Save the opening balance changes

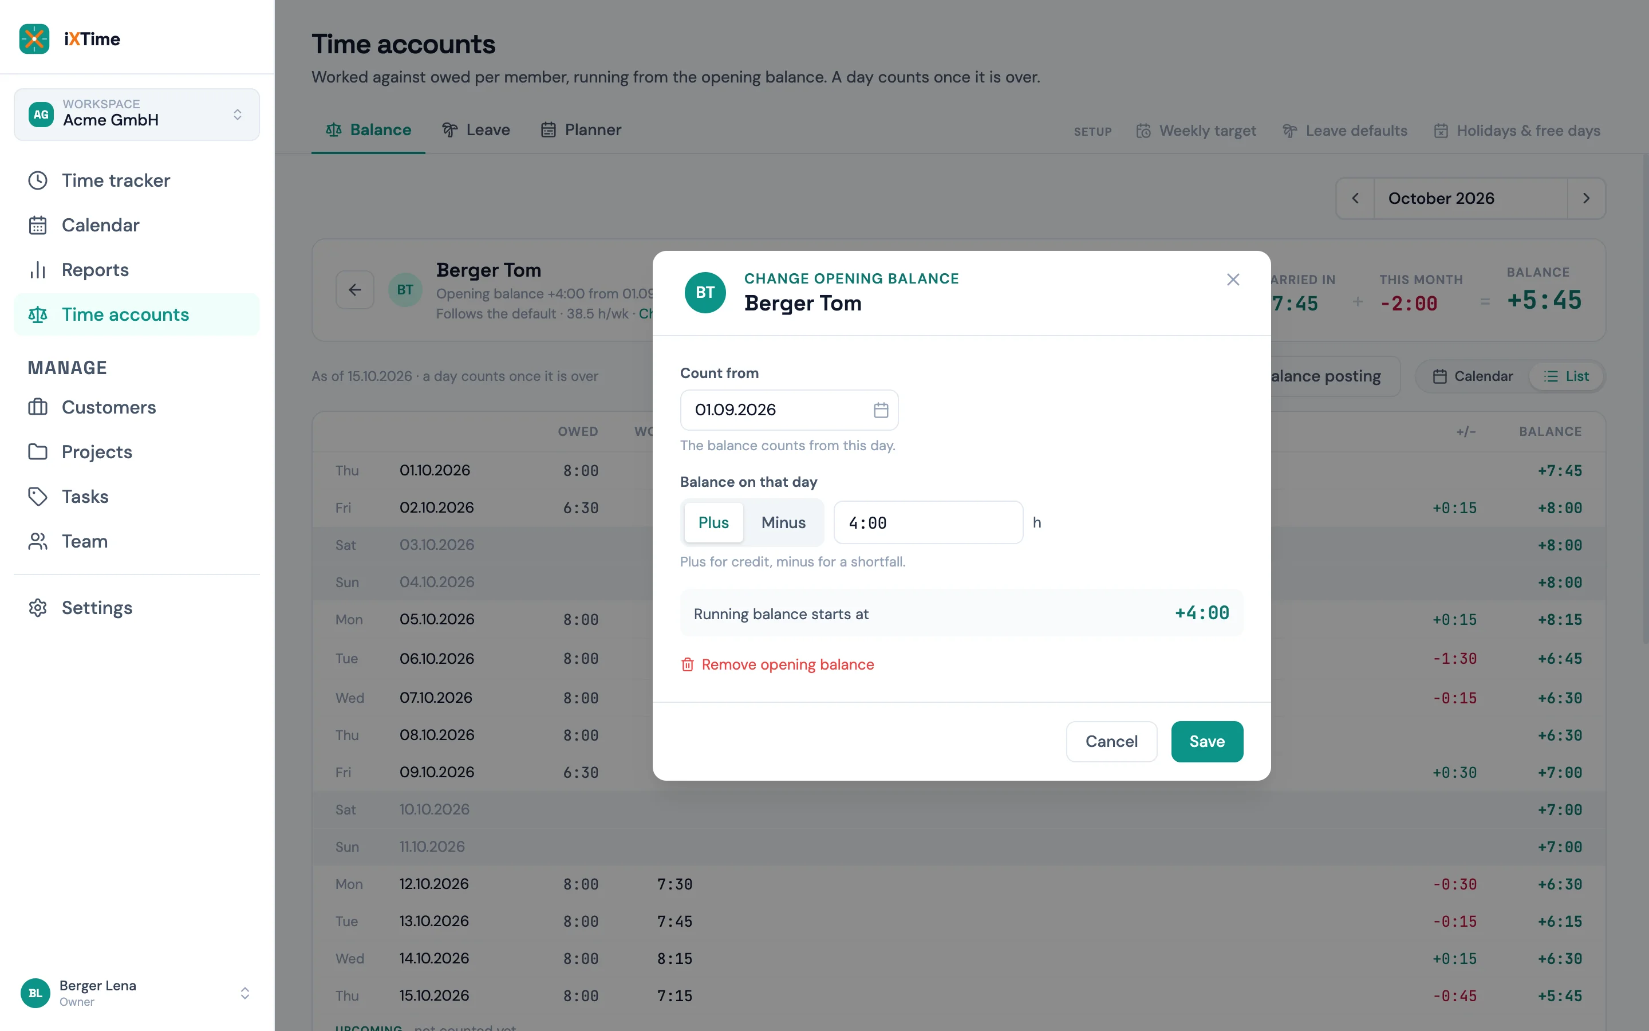coord(1207,741)
